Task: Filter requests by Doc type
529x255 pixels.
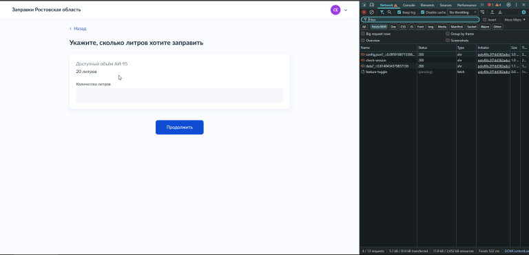Action: pos(393,27)
